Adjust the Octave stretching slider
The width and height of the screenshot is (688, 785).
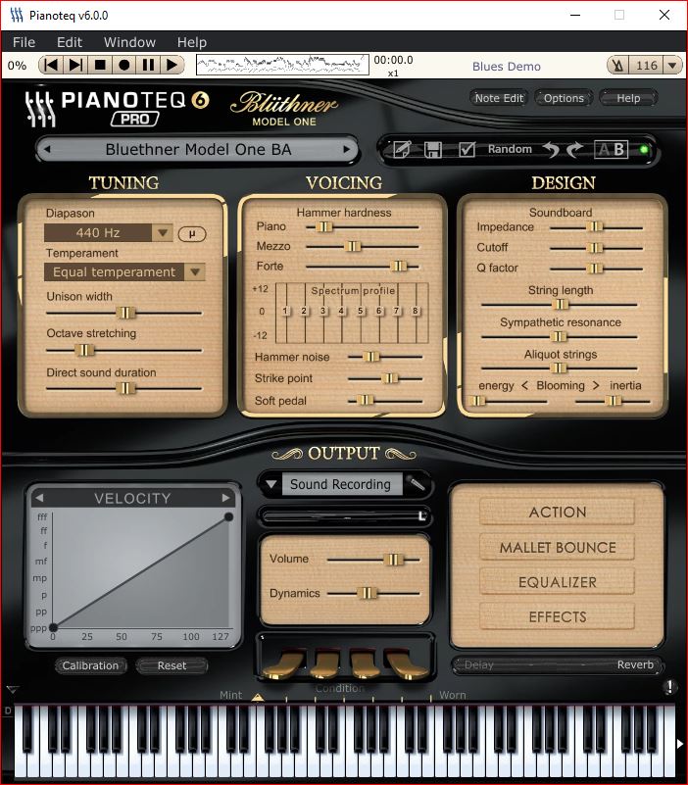pos(84,350)
